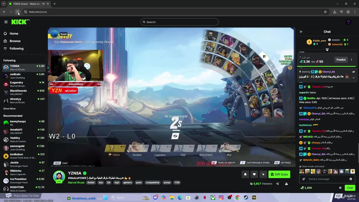Click Gift Subs

(x=279, y=174)
